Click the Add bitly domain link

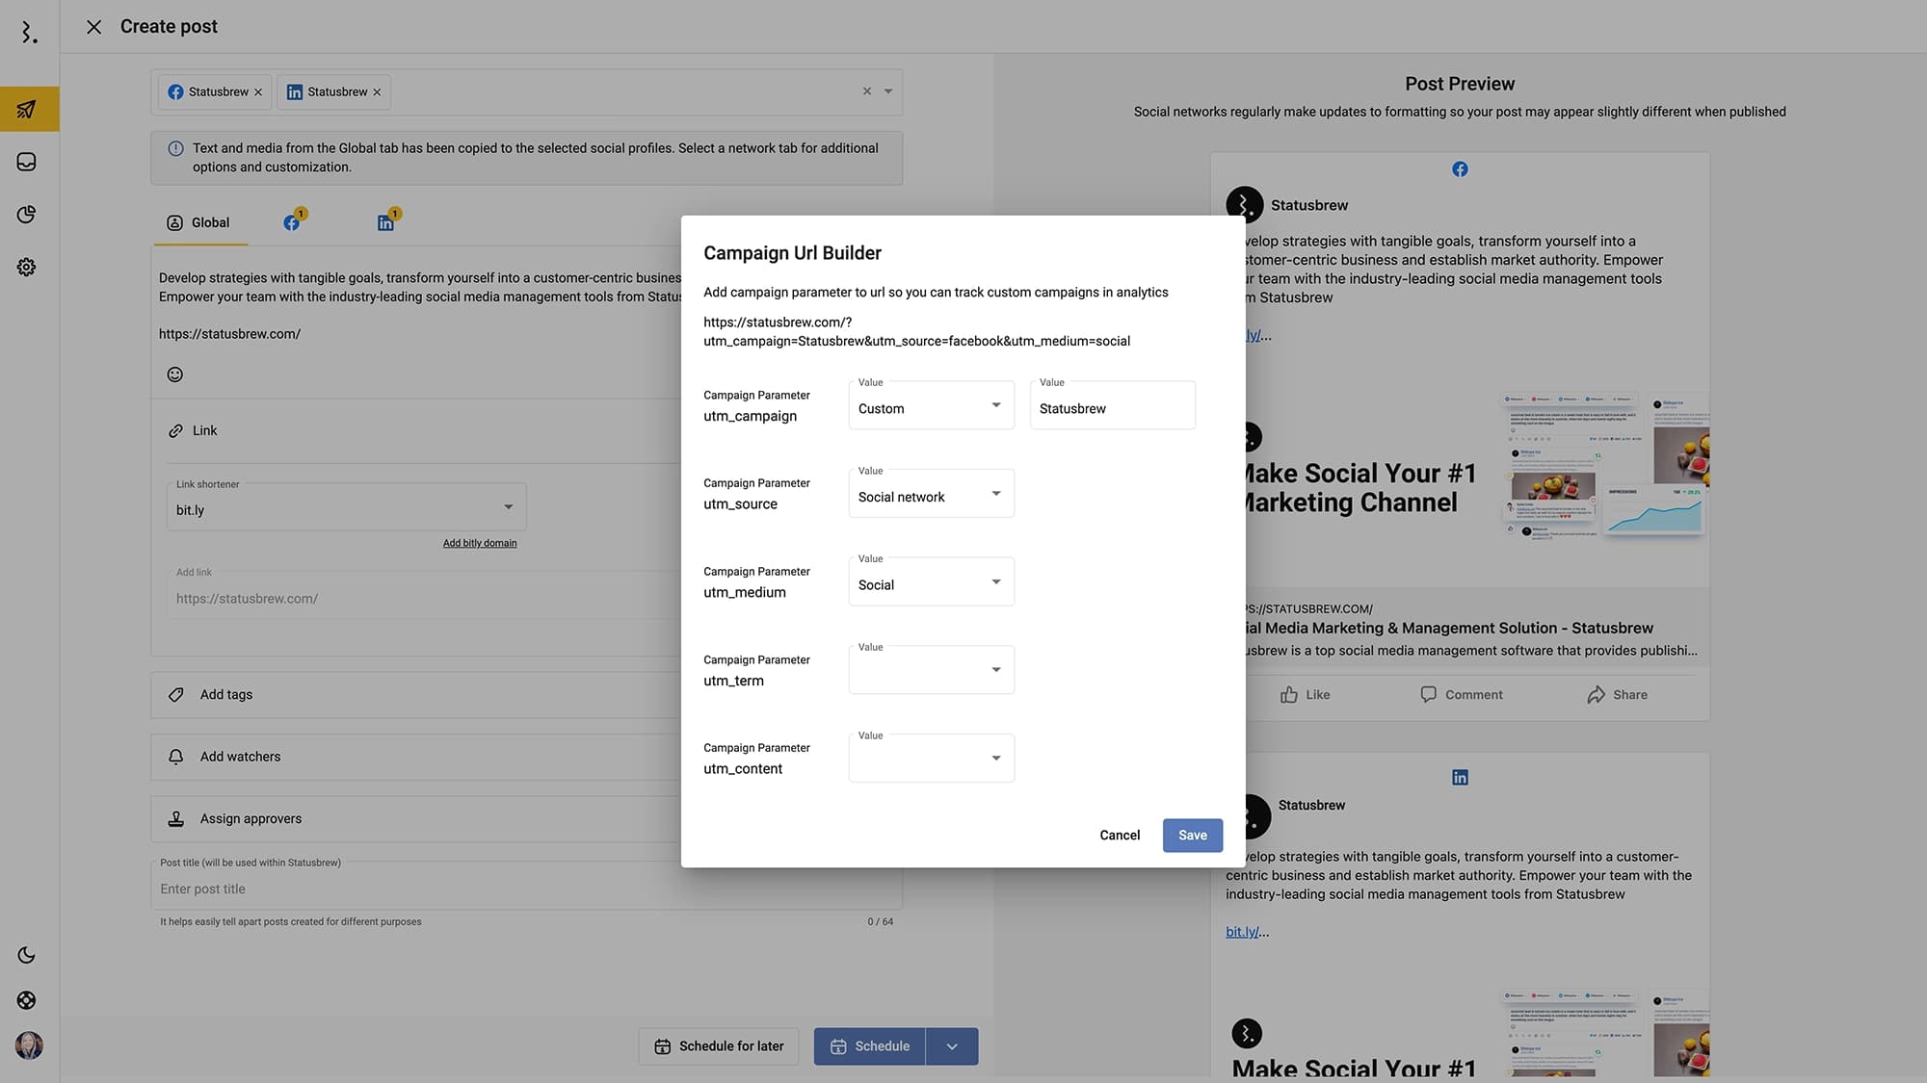coord(480,543)
